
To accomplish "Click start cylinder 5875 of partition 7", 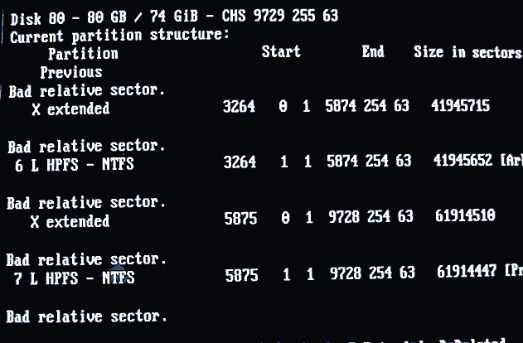I will (x=241, y=275).
